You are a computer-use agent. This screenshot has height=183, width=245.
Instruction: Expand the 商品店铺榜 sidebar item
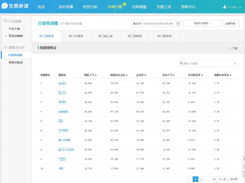pyautogui.click(x=16, y=36)
